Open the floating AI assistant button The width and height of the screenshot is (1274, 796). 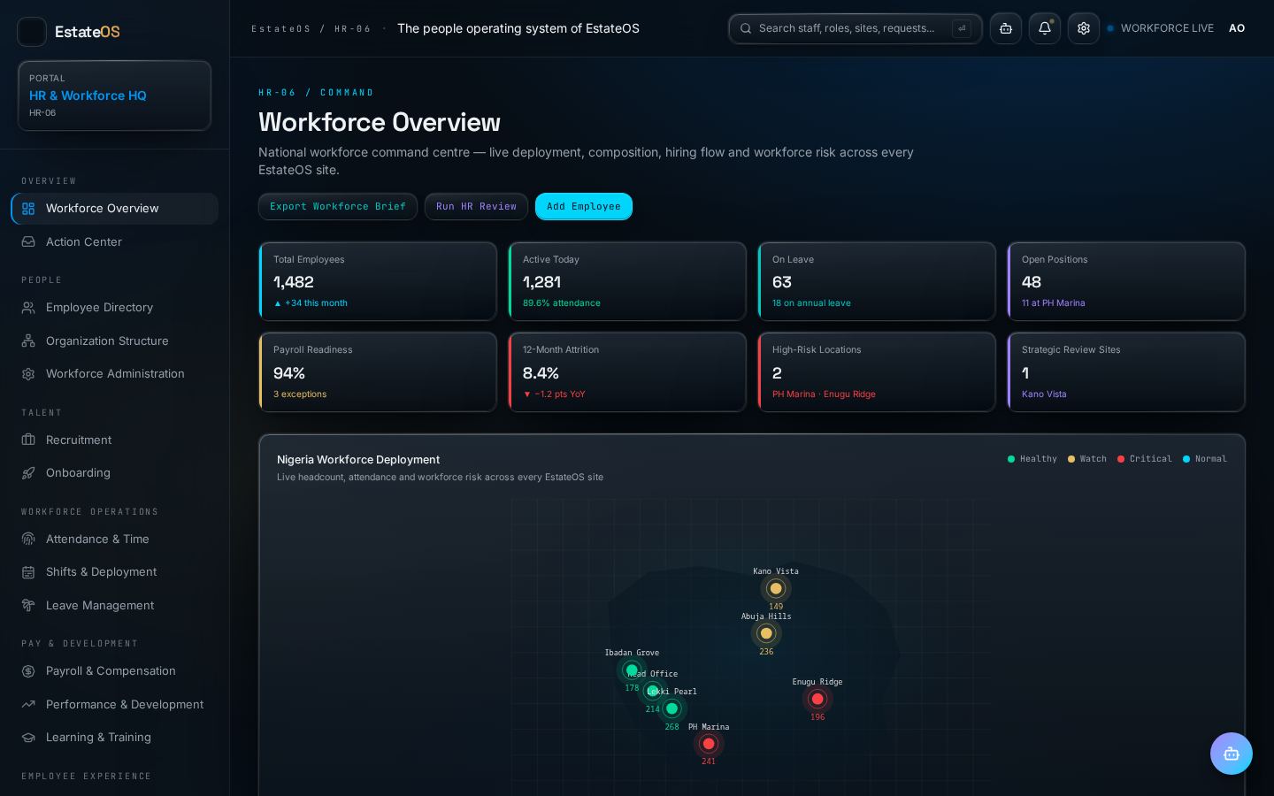(1232, 754)
